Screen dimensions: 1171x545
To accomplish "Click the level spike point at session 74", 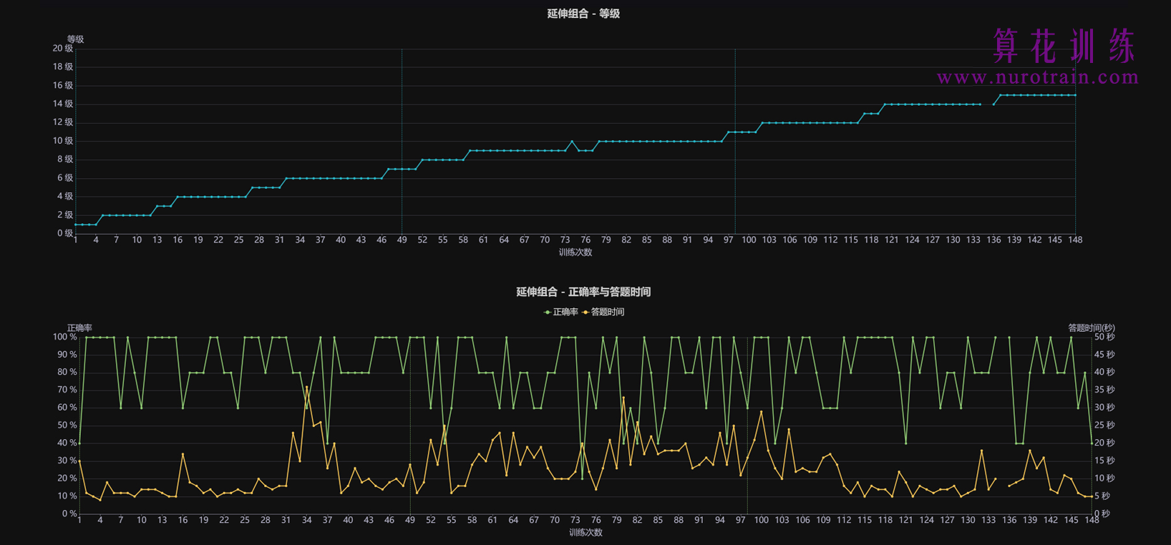I will 572,142.
